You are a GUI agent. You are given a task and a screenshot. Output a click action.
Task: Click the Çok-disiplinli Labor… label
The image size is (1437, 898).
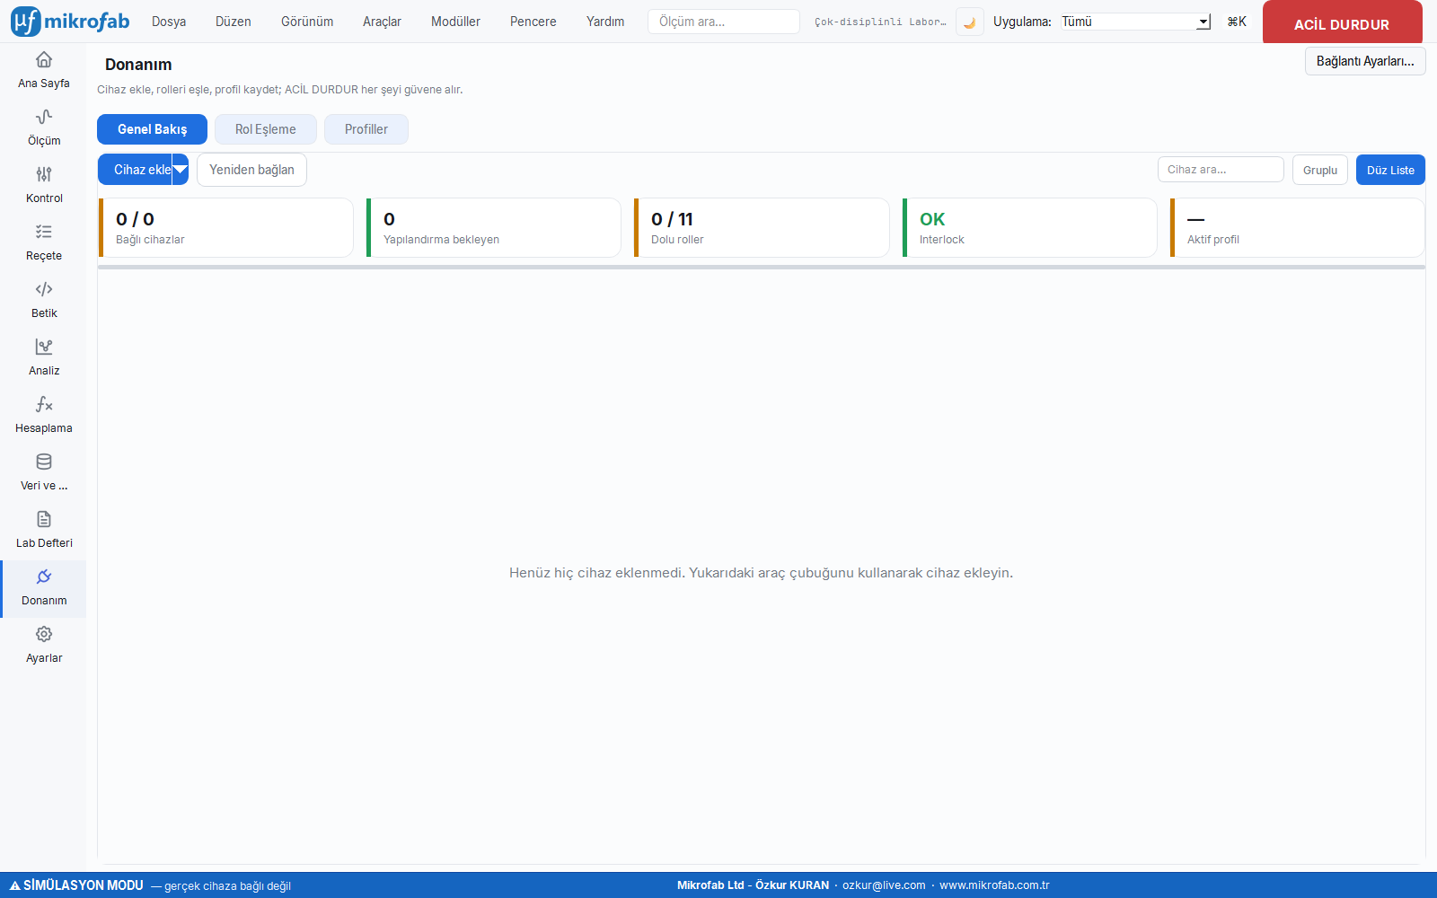tap(880, 22)
